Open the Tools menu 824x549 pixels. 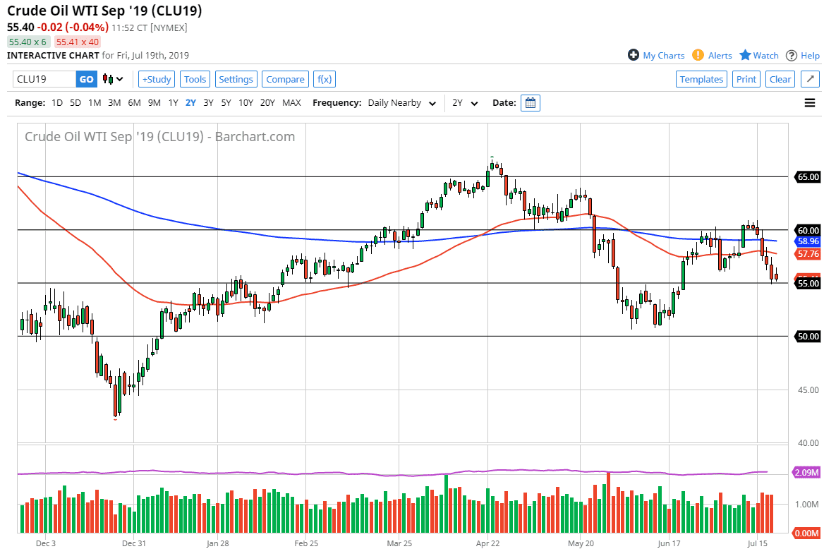point(195,79)
